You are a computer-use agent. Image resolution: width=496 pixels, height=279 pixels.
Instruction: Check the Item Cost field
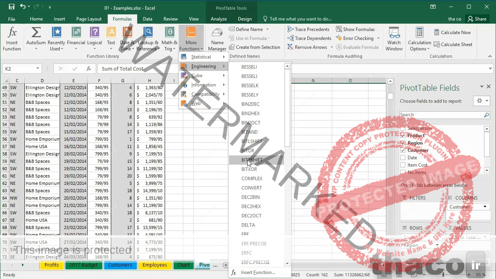coord(403,165)
